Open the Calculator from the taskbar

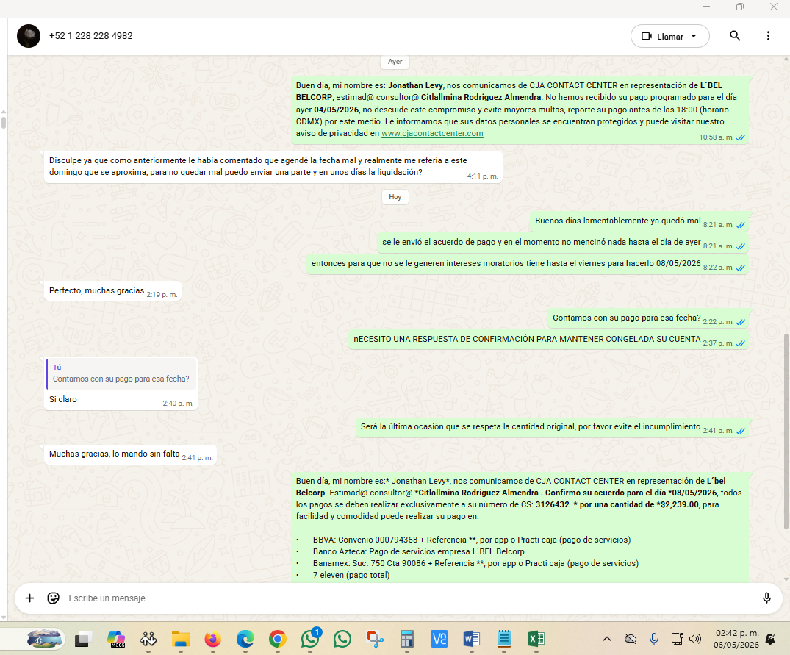click(407, 640)
